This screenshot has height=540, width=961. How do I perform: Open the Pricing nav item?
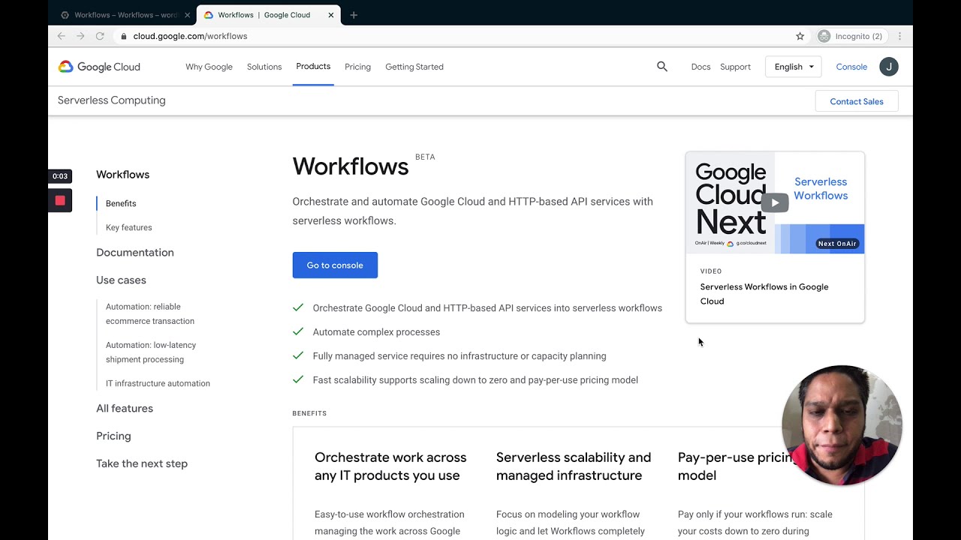[357, 67]
